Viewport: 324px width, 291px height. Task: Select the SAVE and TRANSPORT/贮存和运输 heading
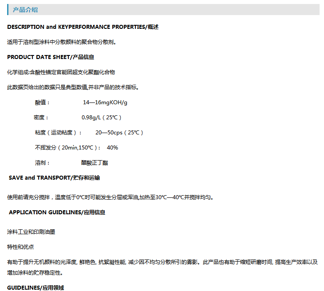click(x=54, y=178)
